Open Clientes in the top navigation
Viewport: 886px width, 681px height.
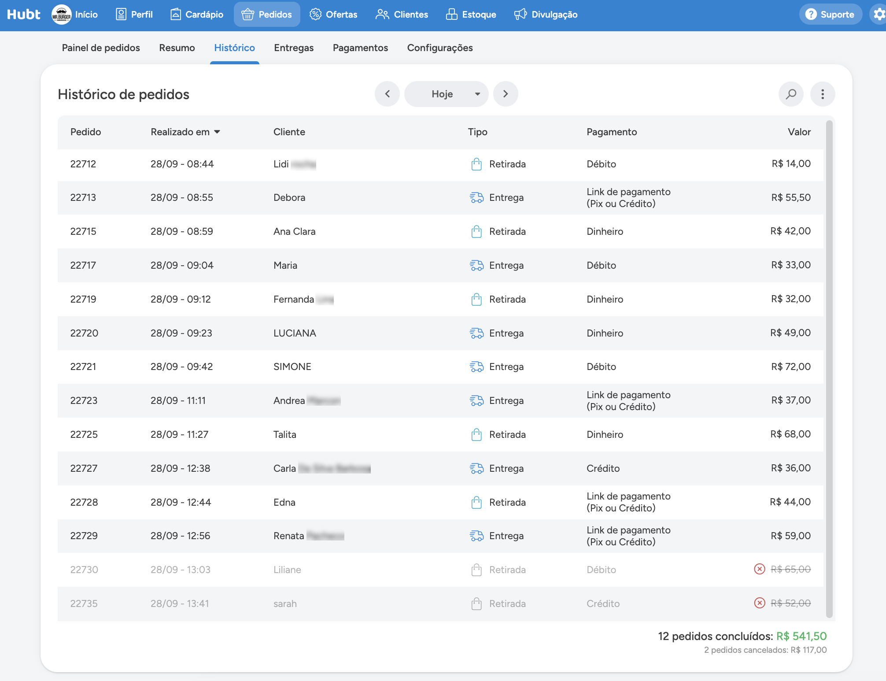click(x=402, y=15)
